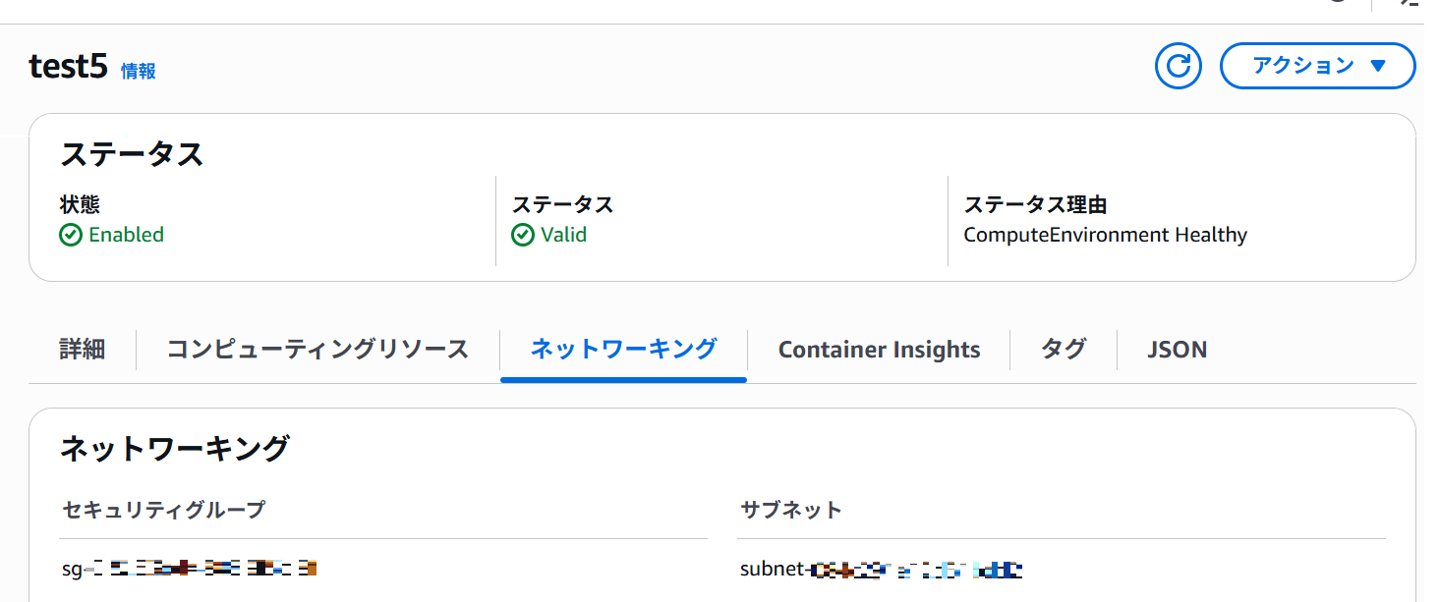Click the green check icon beside Enabled

tap(71, 235)
